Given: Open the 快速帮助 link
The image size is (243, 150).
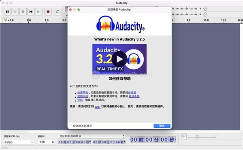Looking at the screenshot, I should click(83, 92).
